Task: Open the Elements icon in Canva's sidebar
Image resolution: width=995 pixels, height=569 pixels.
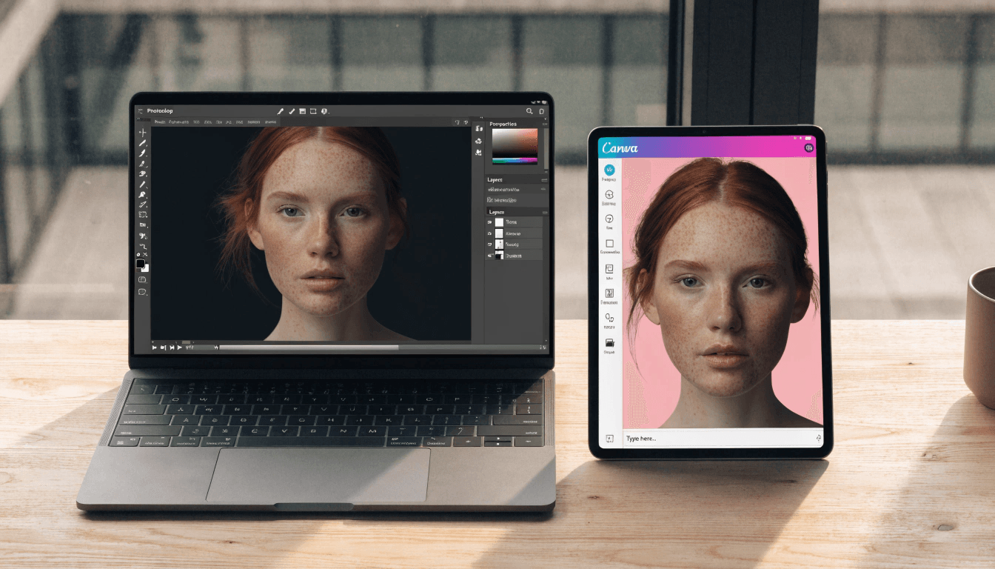Action: click(x=608, y=194)
